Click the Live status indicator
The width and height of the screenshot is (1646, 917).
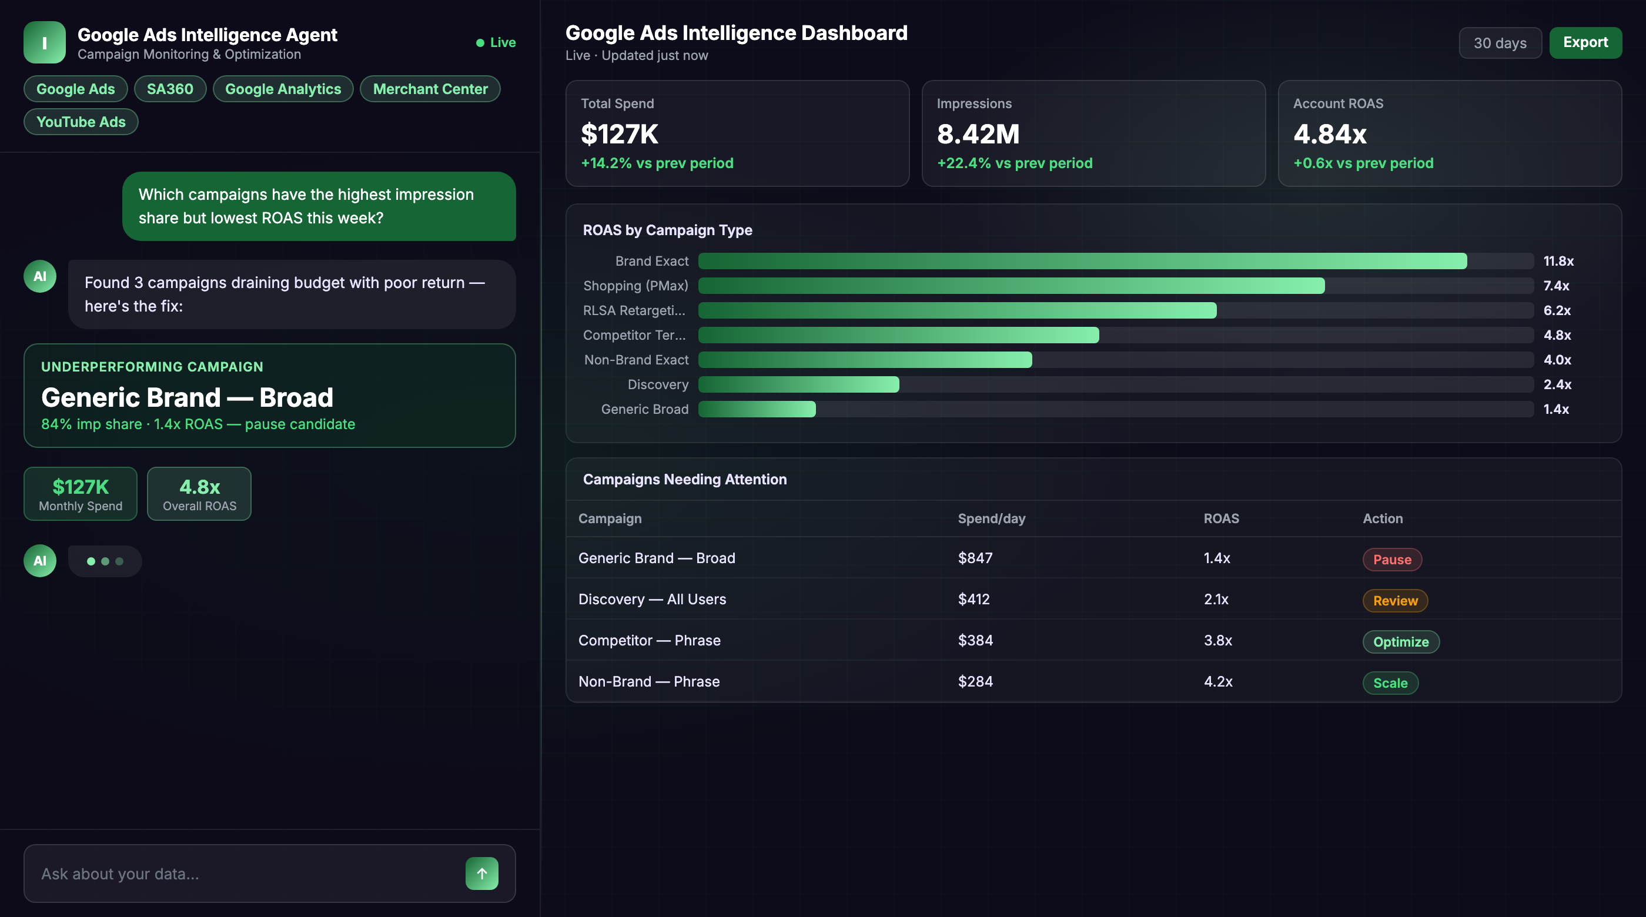496,43
